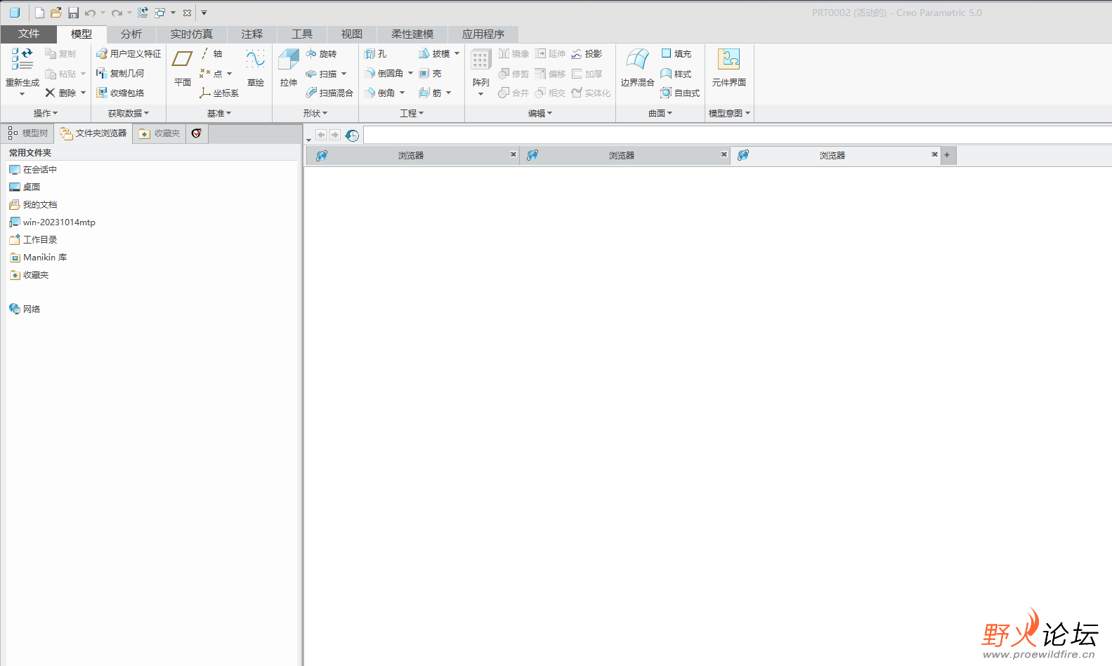Switch to the View (视图) tab
1112x666 pixels.
click(x=352, y=34)
